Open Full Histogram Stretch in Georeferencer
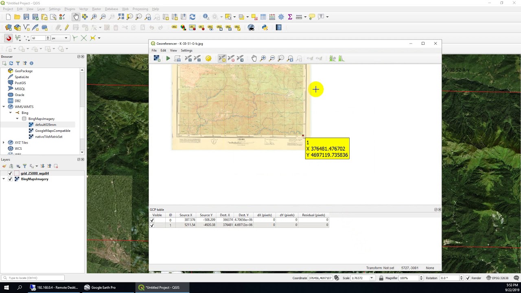This screenshot has width=521, height=293. coord(341,59)
